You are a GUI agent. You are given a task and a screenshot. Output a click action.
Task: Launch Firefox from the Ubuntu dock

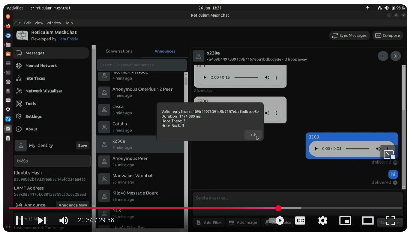(x=8, y=26)
